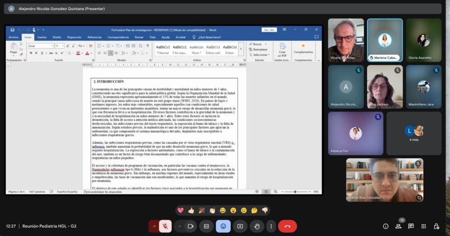Click the present screen icon
Viewport: 450px width, 236px height.
(x=240, y=226)
